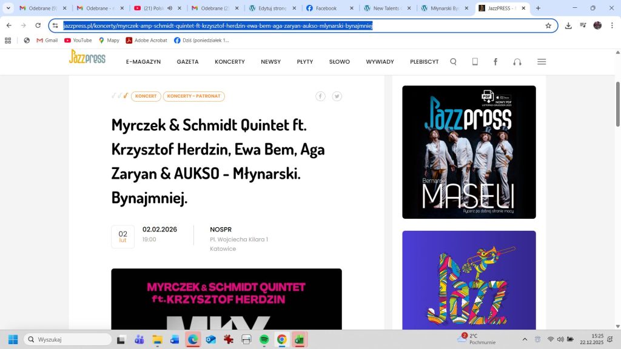The image size is (621, 349).
Task: Show hidden system tray icons
Action: (x=525, y=339)
